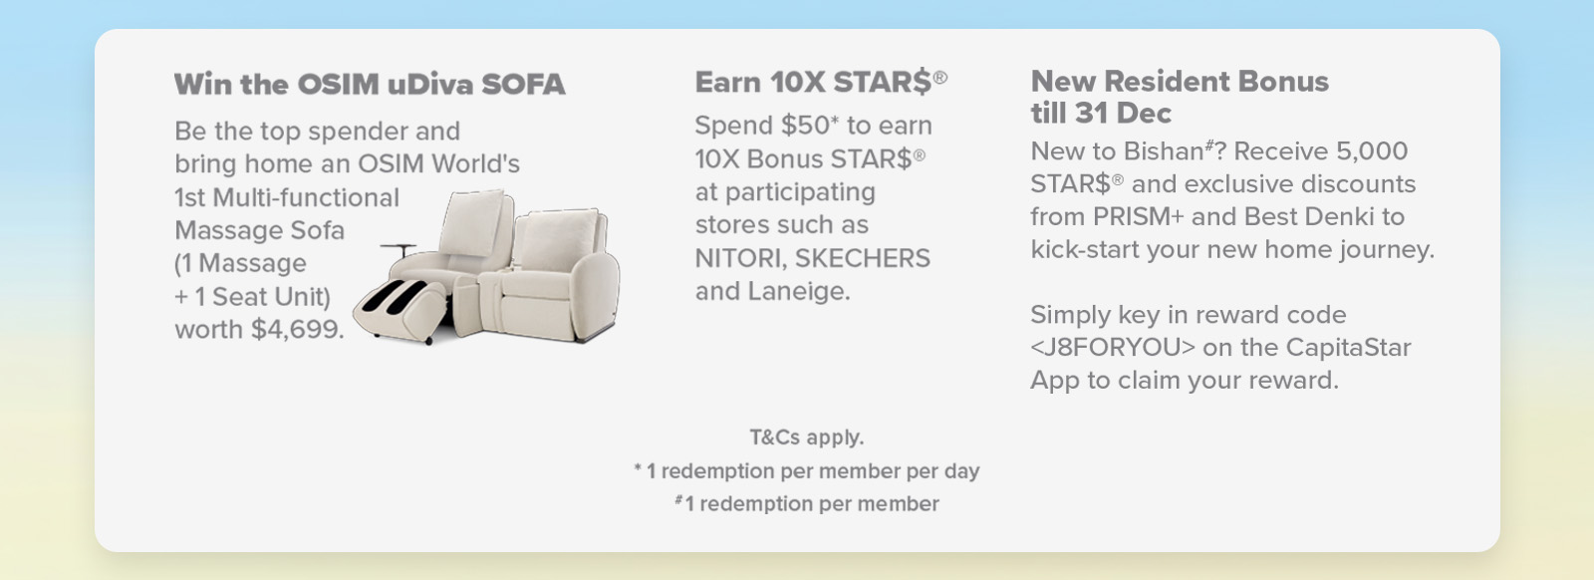Click the "from PRISM+ and Best Denki to" line
Image resolution: width=1594 pixels, height=580 pixels.
click(1217, 217)
